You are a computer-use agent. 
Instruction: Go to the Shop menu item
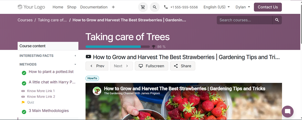coord(72,7)
